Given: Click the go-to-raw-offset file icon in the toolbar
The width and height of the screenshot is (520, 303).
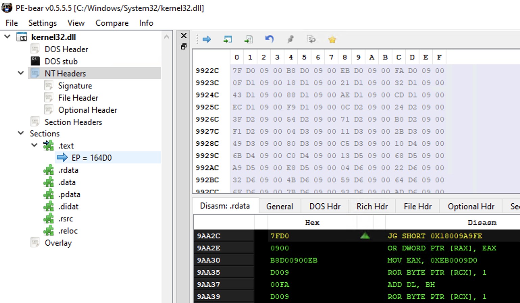Looking at the screenshot, I should [249, 39].
